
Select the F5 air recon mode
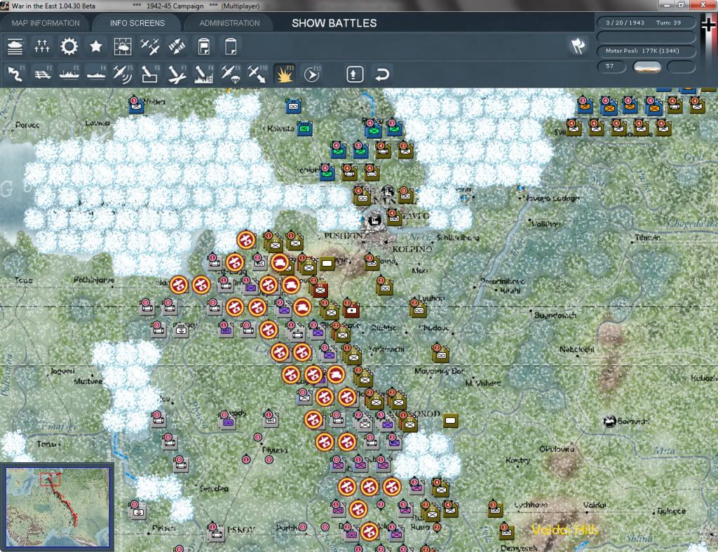[123, 74]
